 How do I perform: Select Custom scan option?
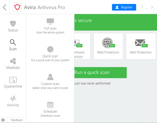point(50,81)
